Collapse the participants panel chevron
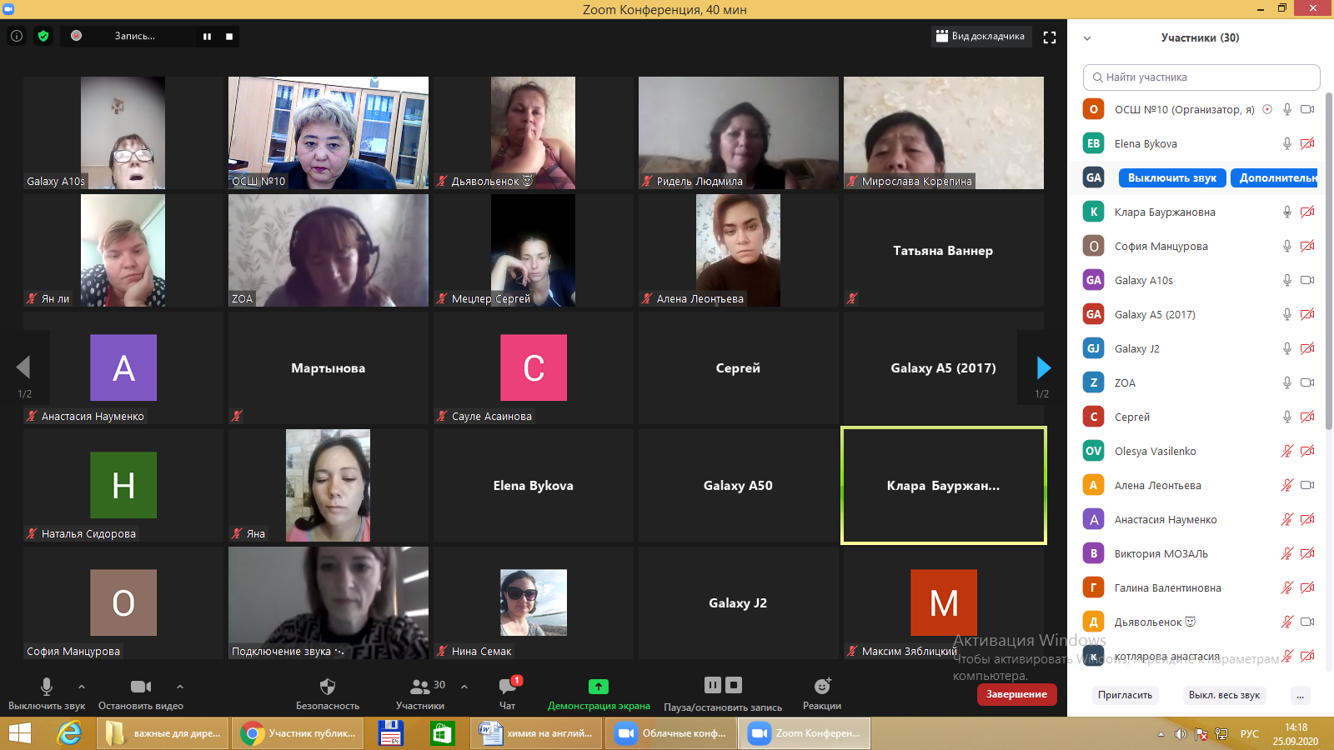The width and height of the screenshot is (1334, 750). tap(1087, 38)
